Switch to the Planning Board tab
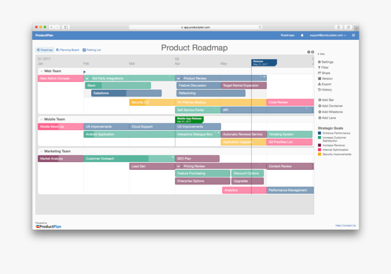This screenshot has height=274, width=391. pyautogui.click(x=68, y=50)
